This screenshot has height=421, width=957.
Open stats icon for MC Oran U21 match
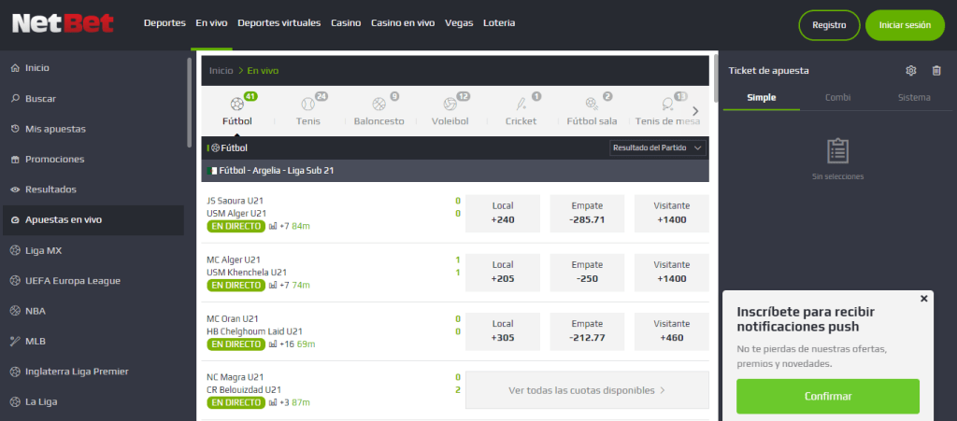pyautogui.click(x=273, y=344)
